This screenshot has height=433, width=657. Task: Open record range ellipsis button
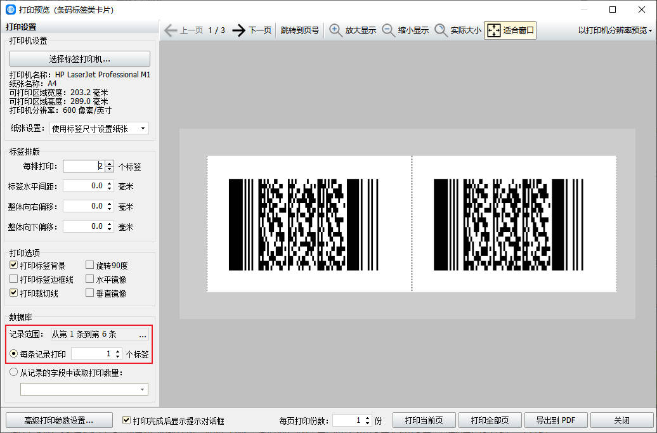click(x=143, y=335)
